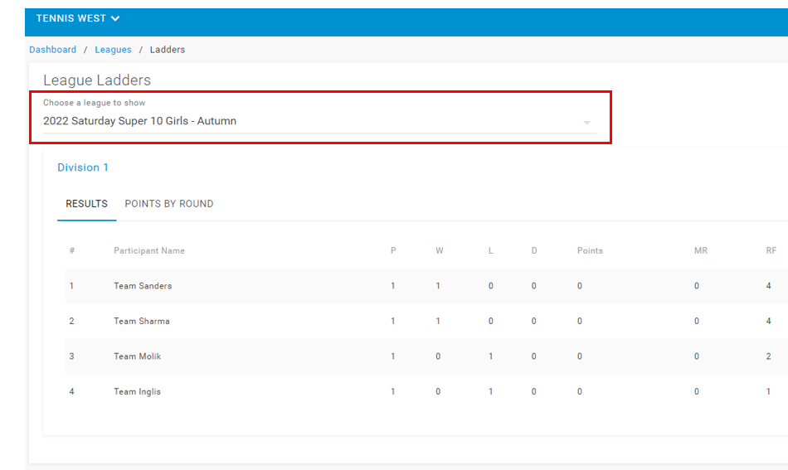Go to the Dashboard breadcrumb link

pyautogui.click(x=53, y=50)
